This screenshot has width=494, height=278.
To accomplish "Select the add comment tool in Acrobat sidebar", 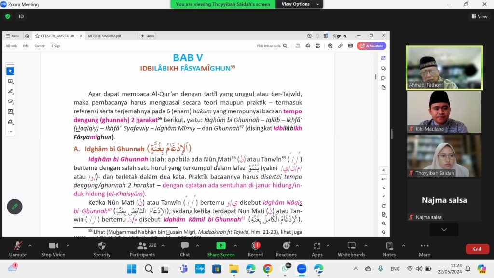I will [x=11, y=81].
